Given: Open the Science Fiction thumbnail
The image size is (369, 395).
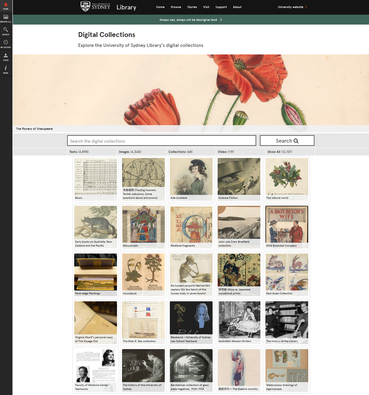Looking at the screenshot, I should 239,179.
